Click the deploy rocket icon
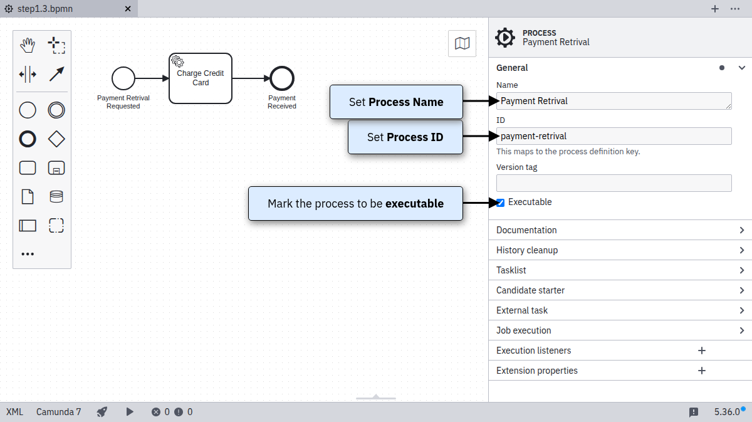The image size is (752, 422). pyautogui.click(x=102, y=412)
